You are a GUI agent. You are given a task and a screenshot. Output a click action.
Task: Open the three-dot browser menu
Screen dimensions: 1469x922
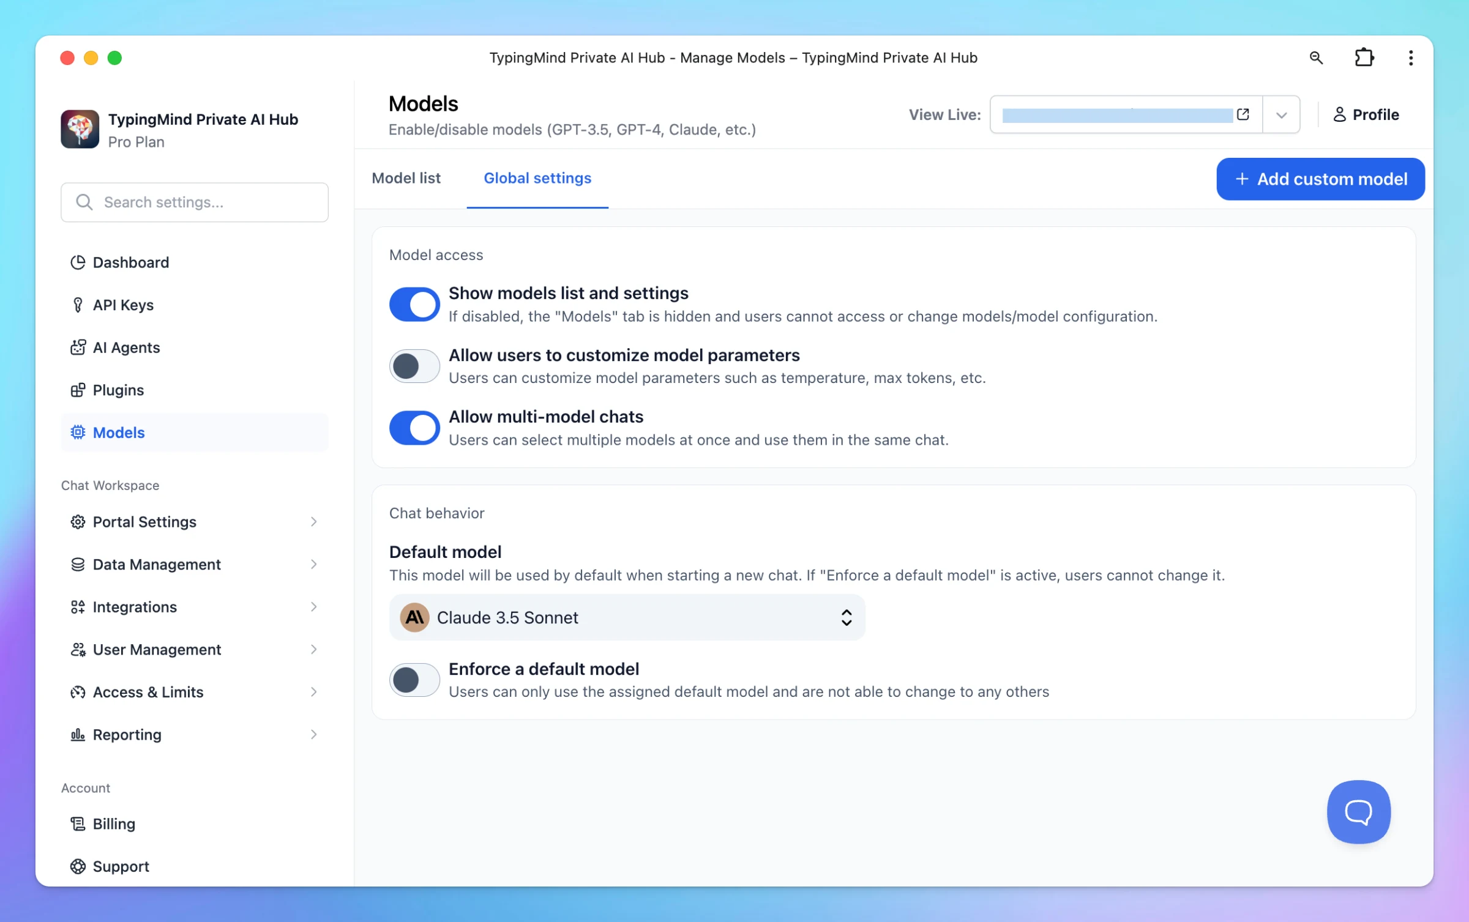(x=1411, y=58)
